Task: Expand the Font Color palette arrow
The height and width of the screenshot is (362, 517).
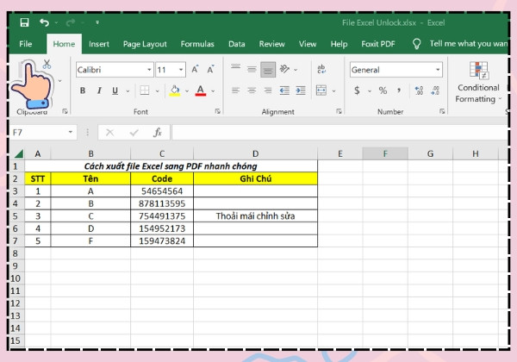Action: (x=213, y=91)
